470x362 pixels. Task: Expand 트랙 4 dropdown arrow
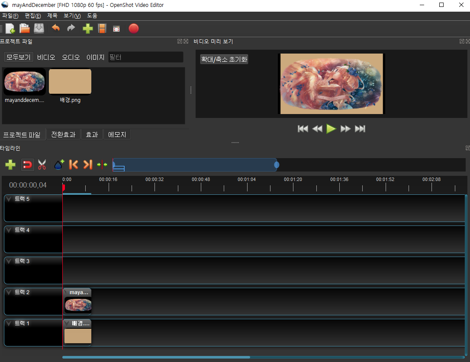[9, 230]
